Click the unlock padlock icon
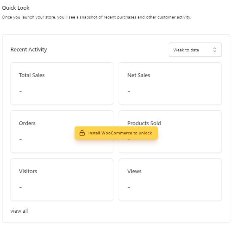The width and height of the screenshot is (232, 225). tap(82, 133)
